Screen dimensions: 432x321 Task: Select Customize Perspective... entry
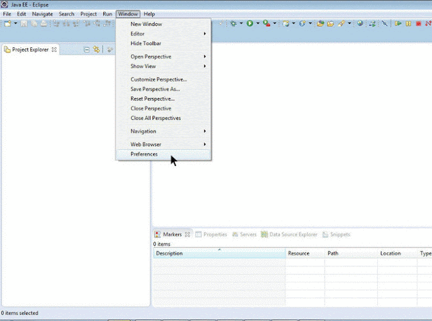click(163, 80)
